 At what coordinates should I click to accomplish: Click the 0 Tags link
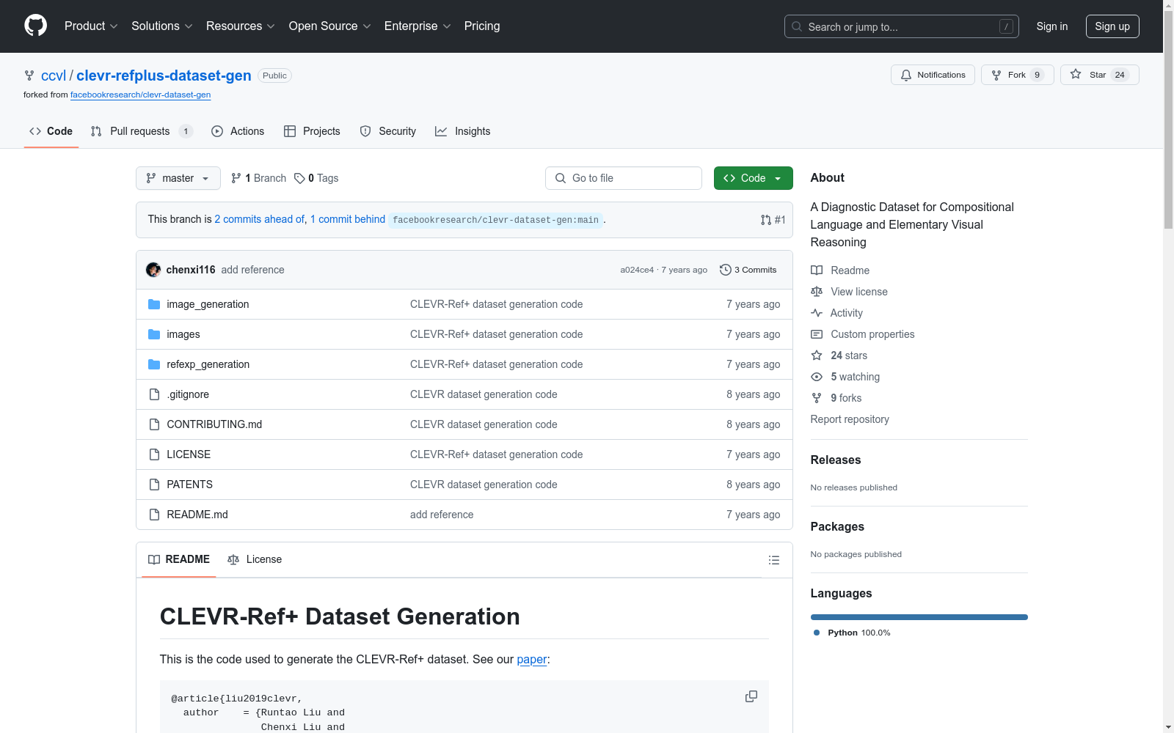[x=316, y=178]
